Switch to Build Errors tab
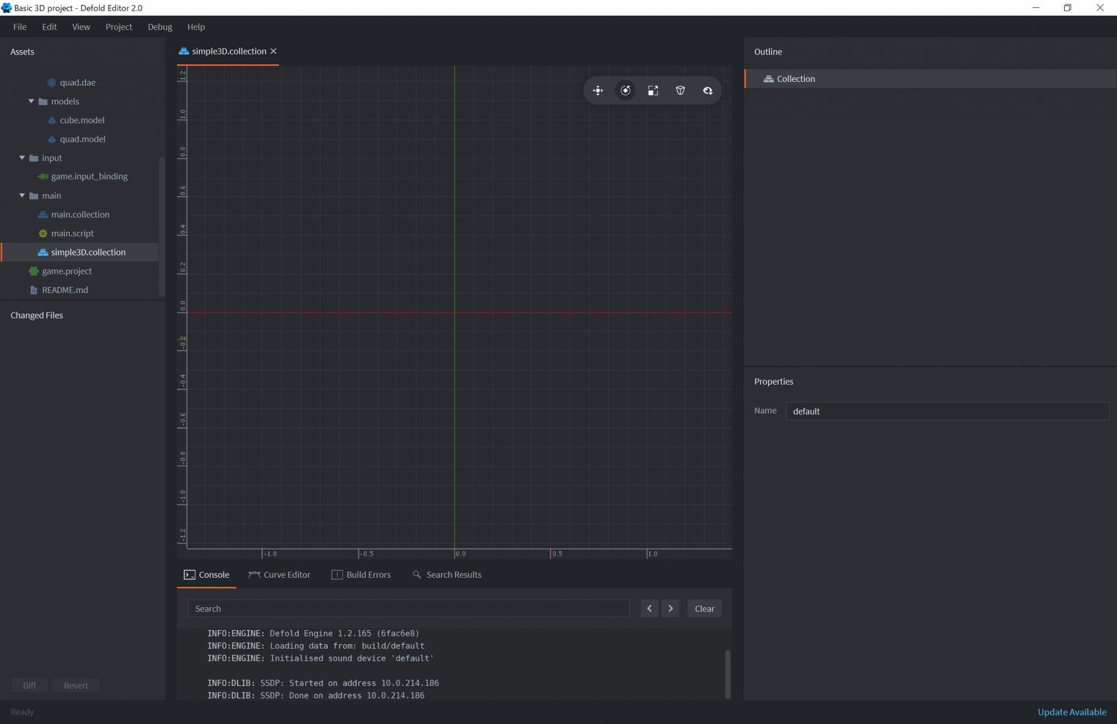 tap(361, 575)
